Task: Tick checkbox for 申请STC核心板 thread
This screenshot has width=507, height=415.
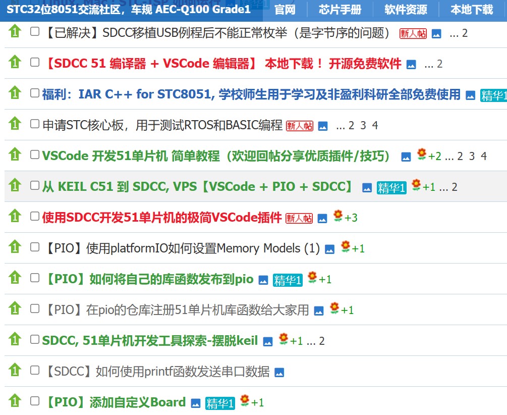Action: tap(35, 124)
